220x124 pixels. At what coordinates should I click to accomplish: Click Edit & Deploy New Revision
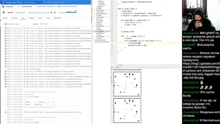[46, 7]
